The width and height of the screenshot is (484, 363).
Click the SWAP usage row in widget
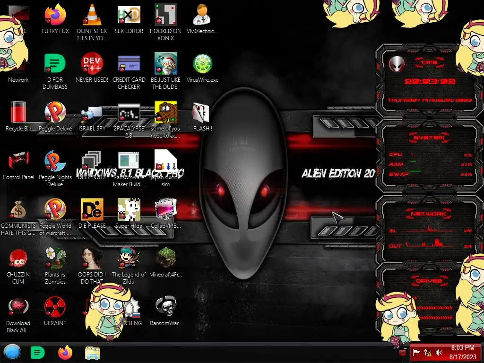click(430, 174)
